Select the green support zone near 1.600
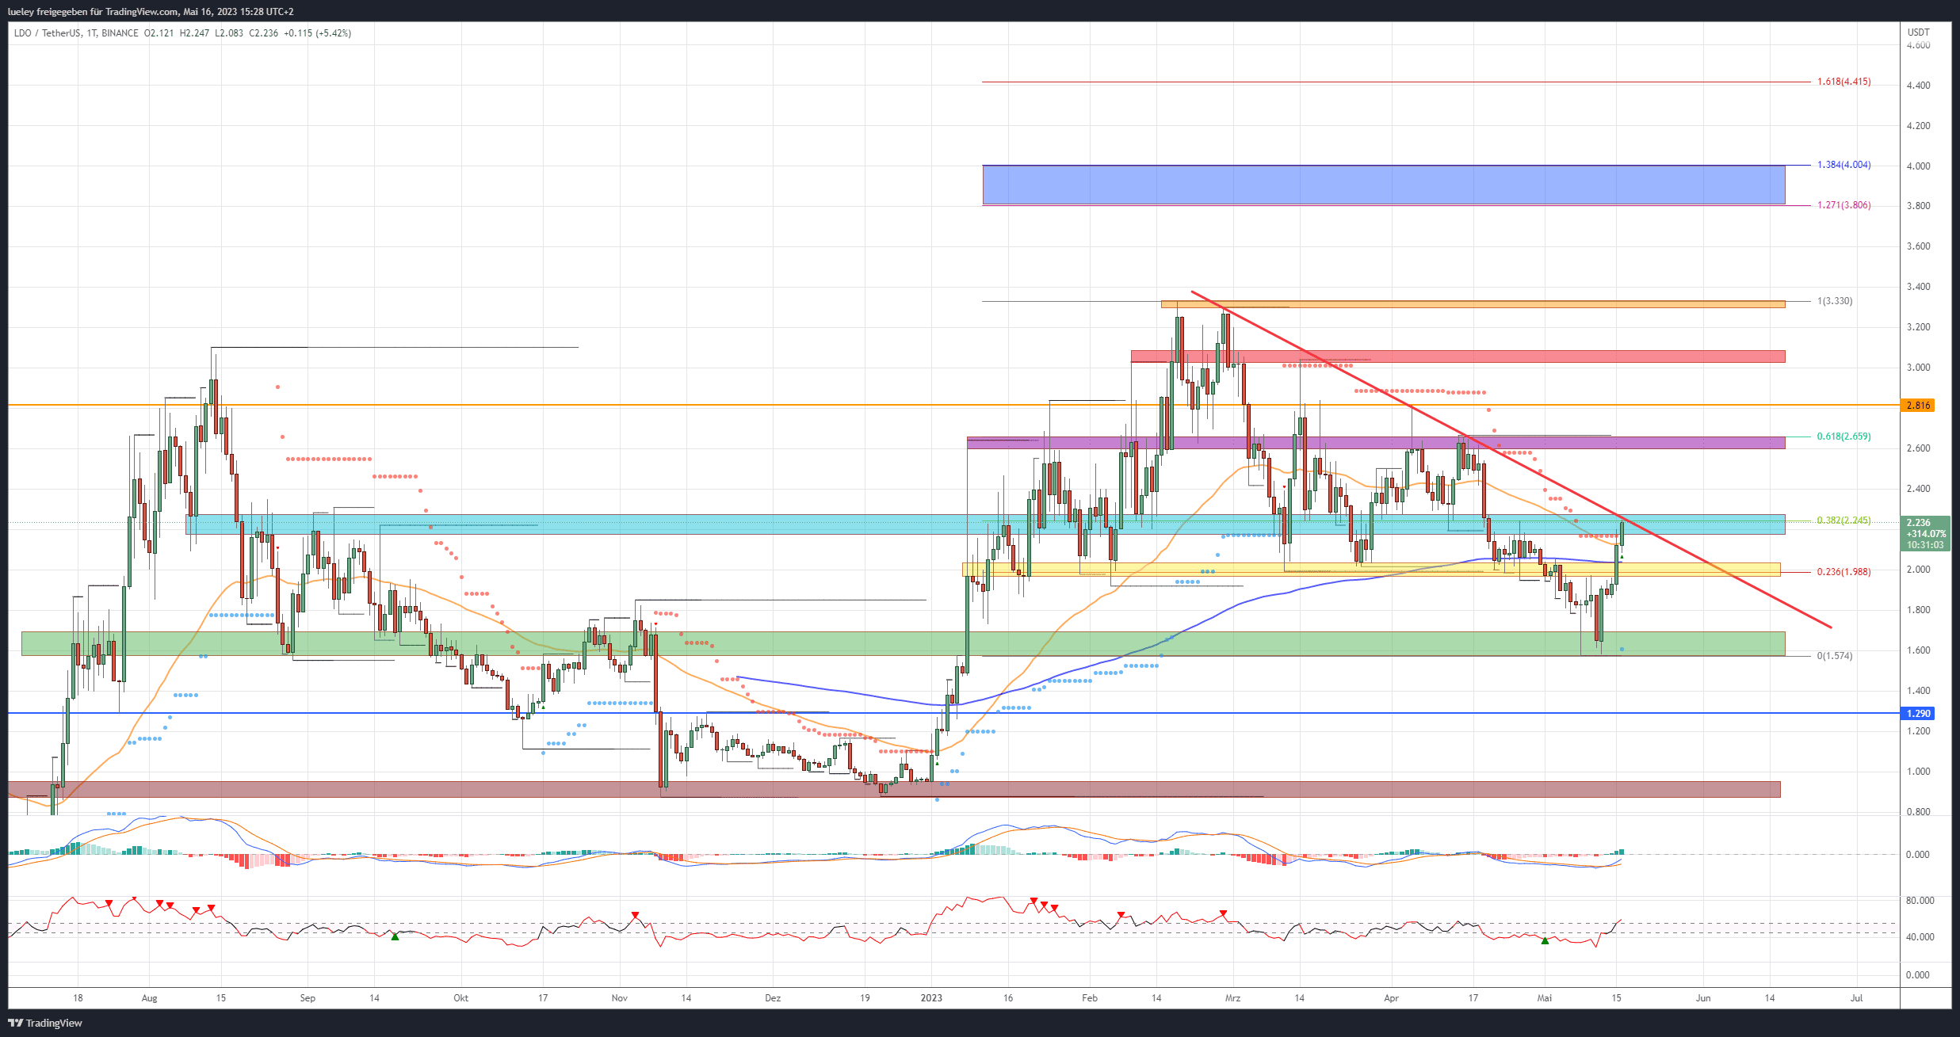This screenshot has width=1960, height=1037. click(903, 643)
